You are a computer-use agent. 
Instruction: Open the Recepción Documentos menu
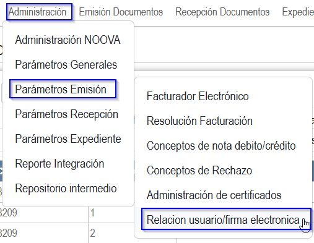coord(222,12)
